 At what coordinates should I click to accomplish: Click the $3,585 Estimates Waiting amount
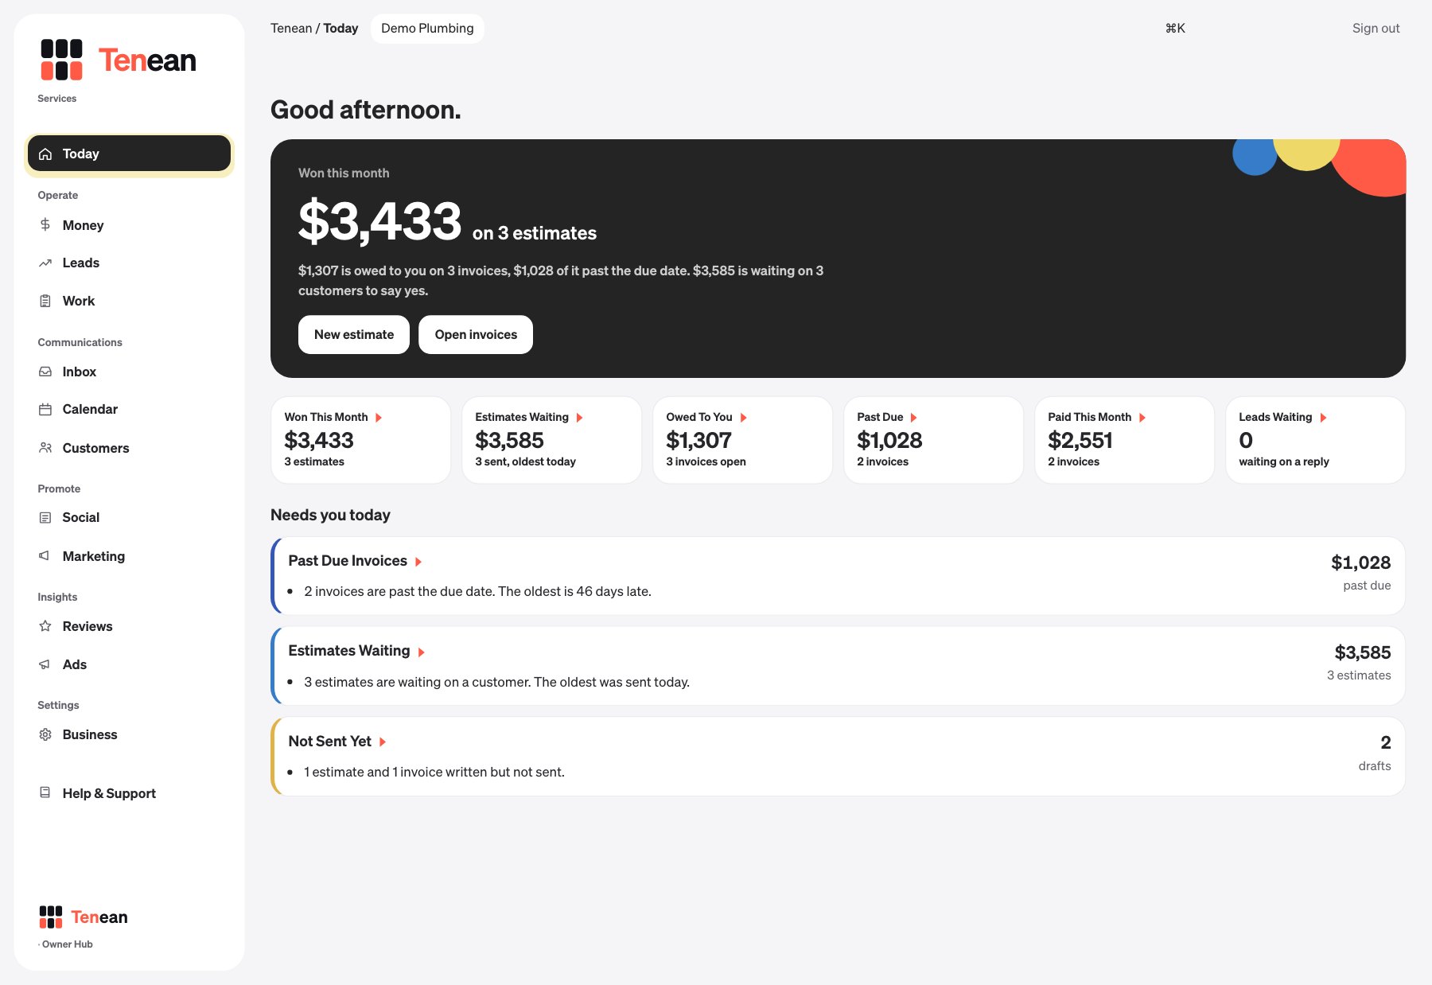pyautogui.click(x=1363, y=652)
